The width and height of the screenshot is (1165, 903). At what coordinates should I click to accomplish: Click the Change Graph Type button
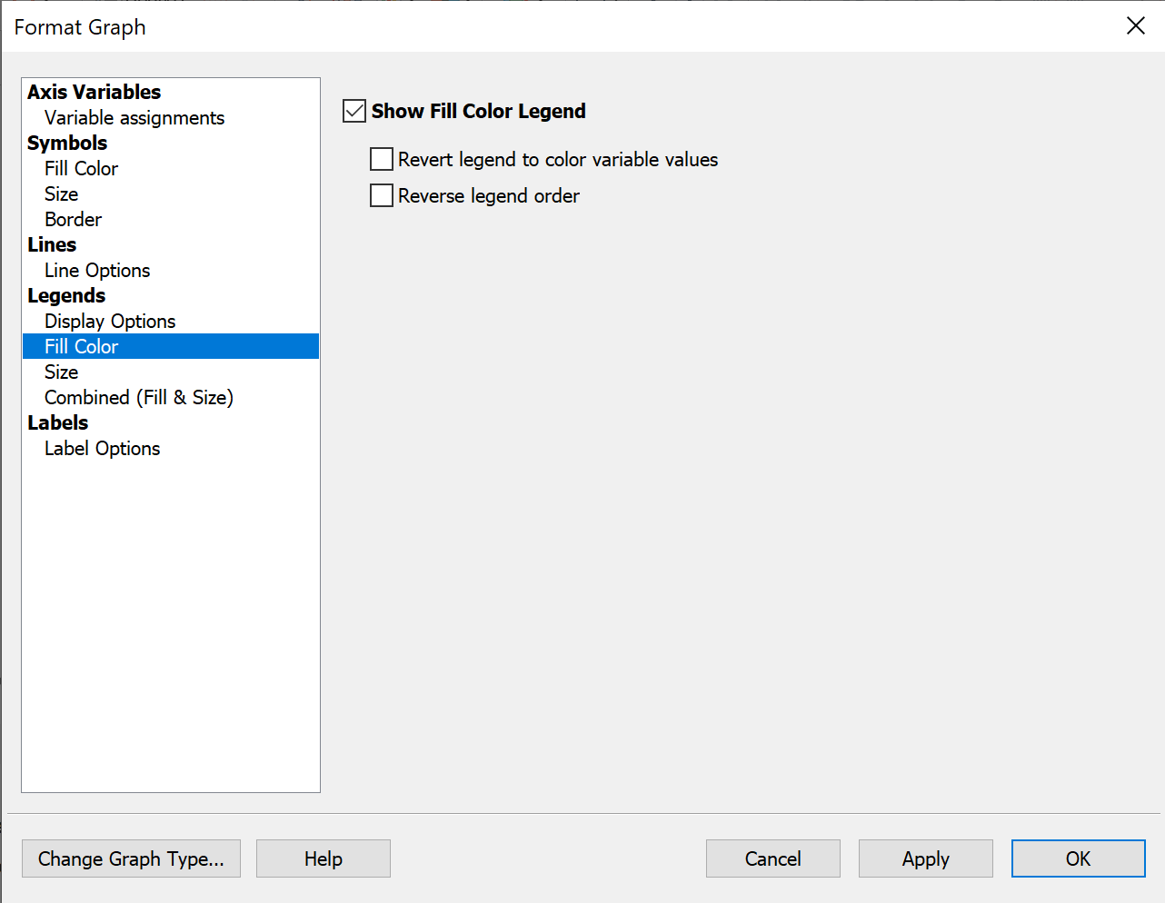(131, 858)
